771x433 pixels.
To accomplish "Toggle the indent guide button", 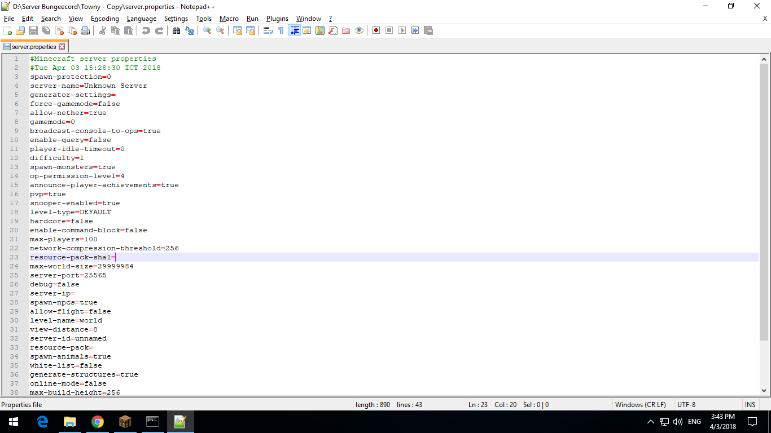I will click(x=294, y=30).
